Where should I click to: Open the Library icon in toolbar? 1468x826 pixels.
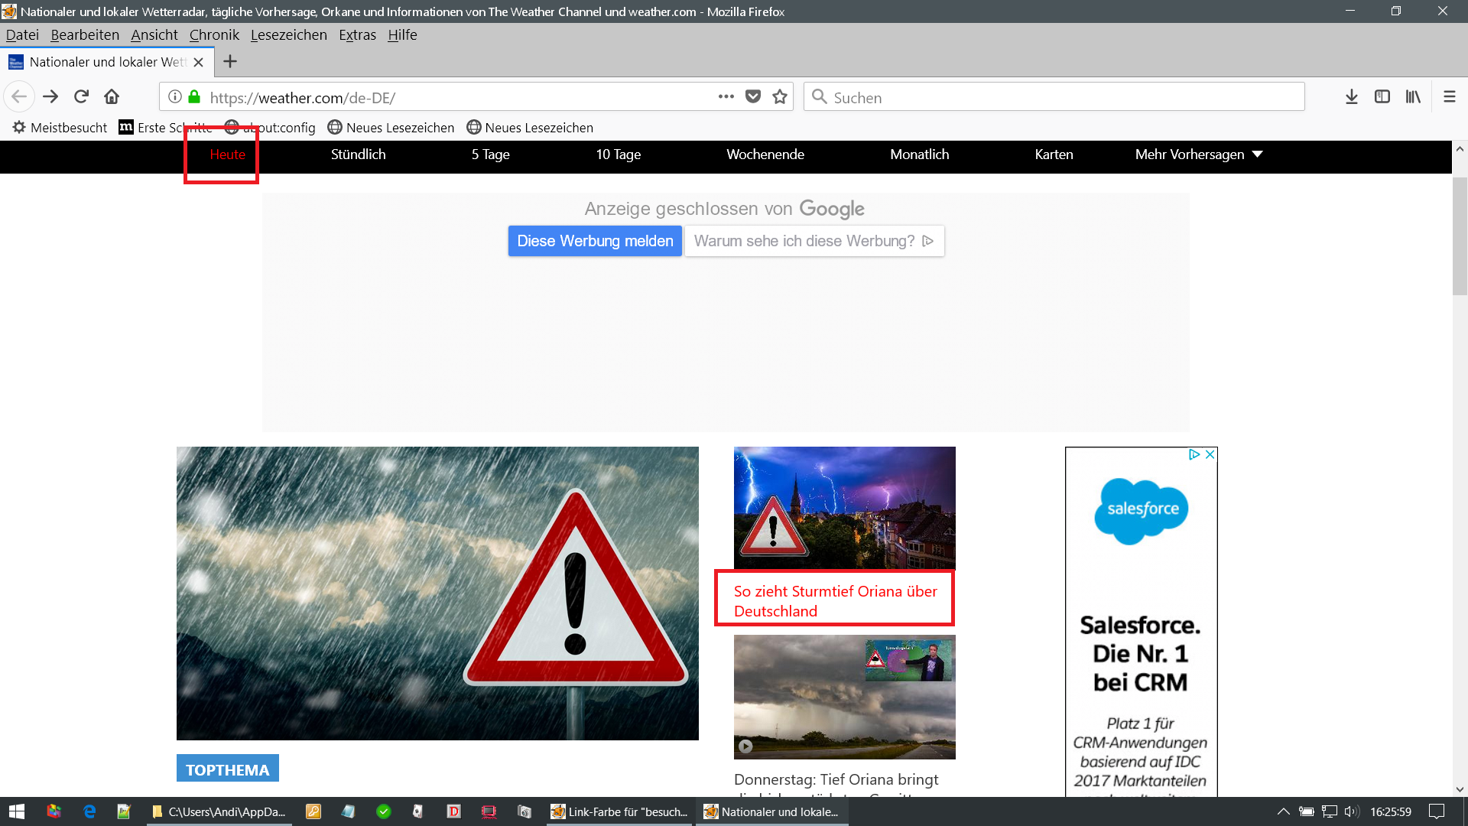point(1413,97)
